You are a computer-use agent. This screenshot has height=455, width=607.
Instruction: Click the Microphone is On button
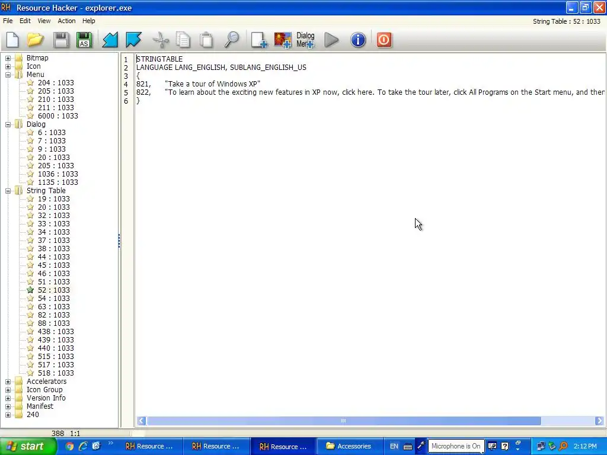point(456,446)
